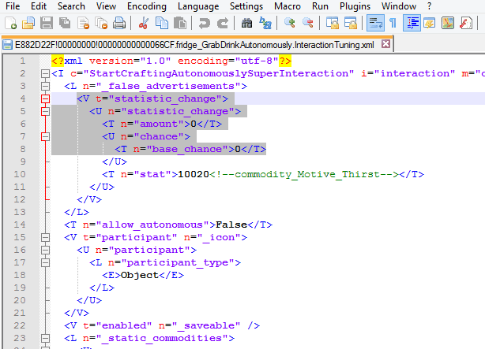485x349 pixels.
Task: Click the Print toolbar icon
Action: point(118,24)
